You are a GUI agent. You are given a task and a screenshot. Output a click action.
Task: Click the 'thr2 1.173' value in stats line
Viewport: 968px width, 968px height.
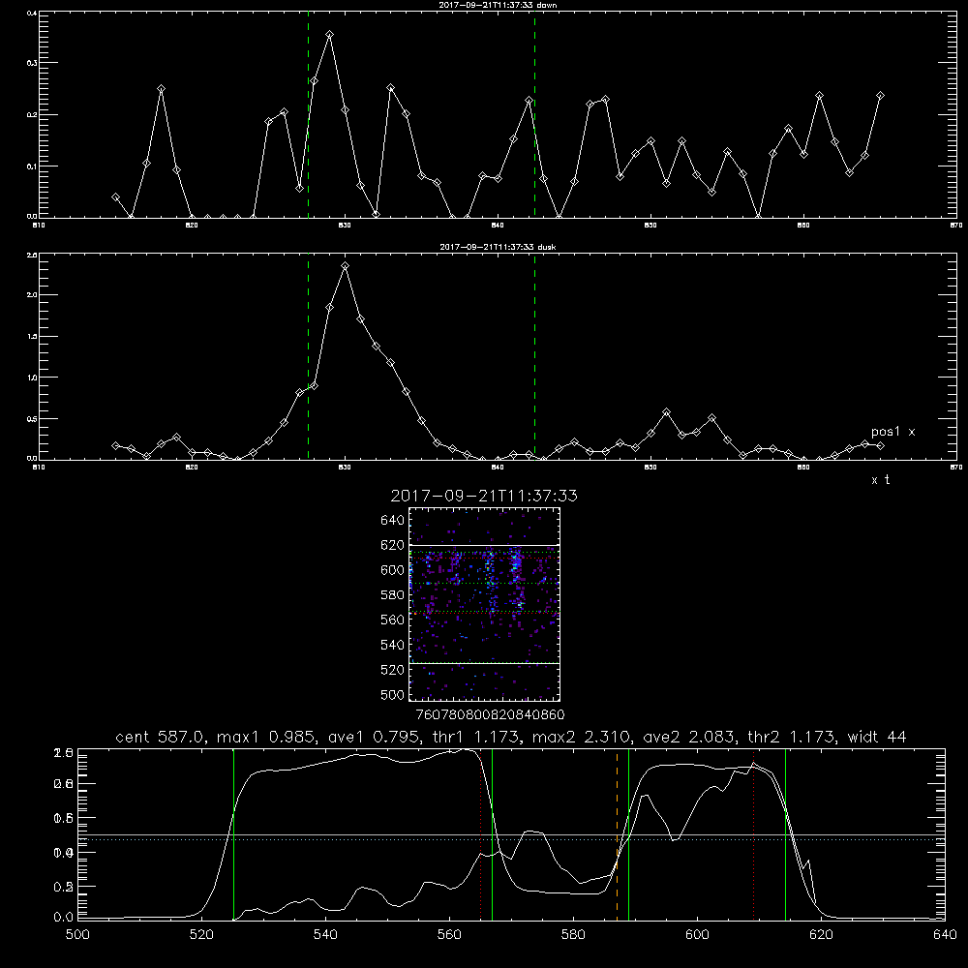tap(793, 737)
